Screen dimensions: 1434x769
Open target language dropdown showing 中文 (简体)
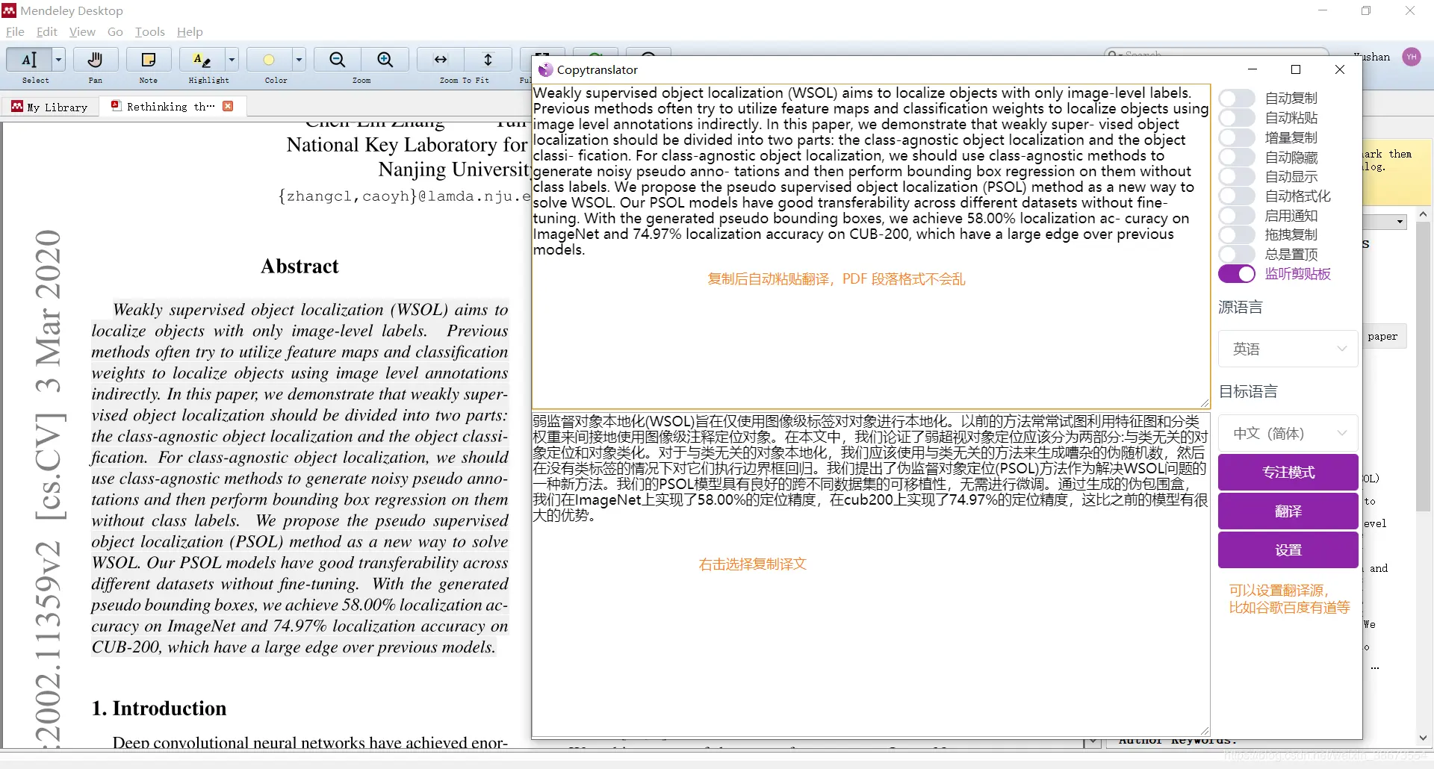(1288, 433)
